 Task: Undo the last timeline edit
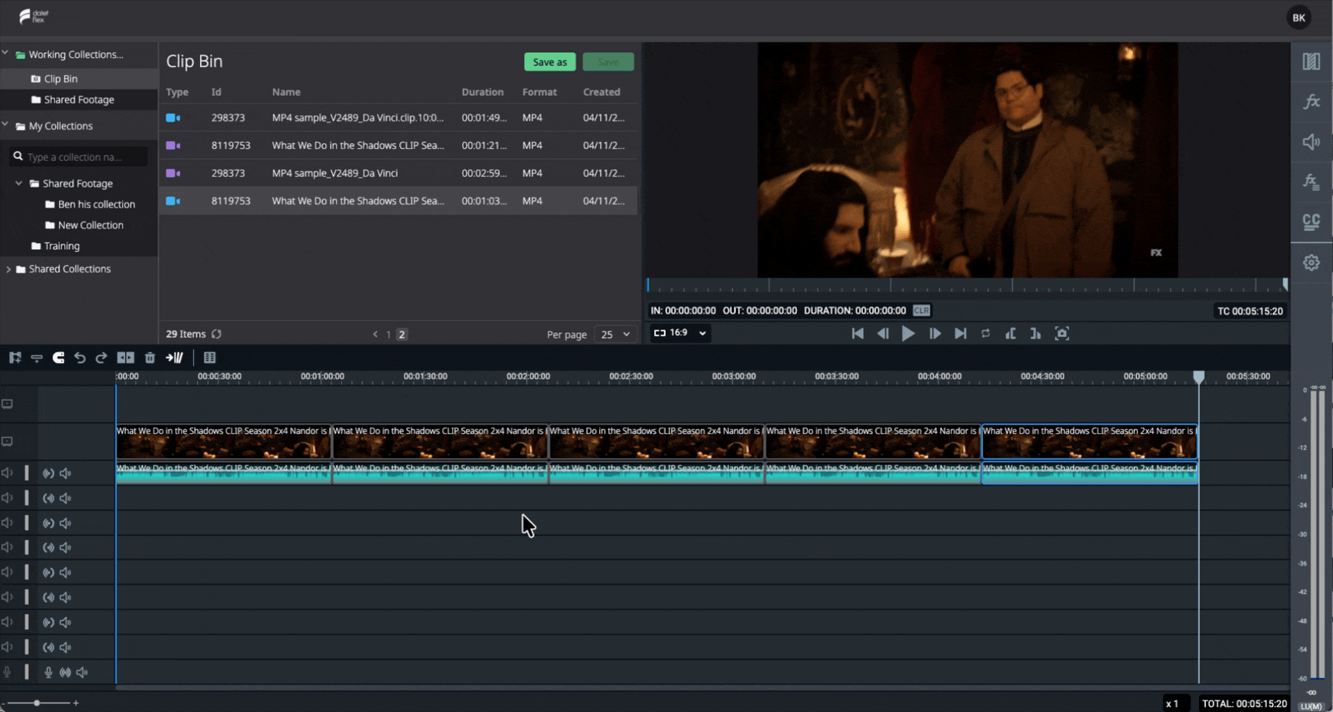[x=80, y=358]
